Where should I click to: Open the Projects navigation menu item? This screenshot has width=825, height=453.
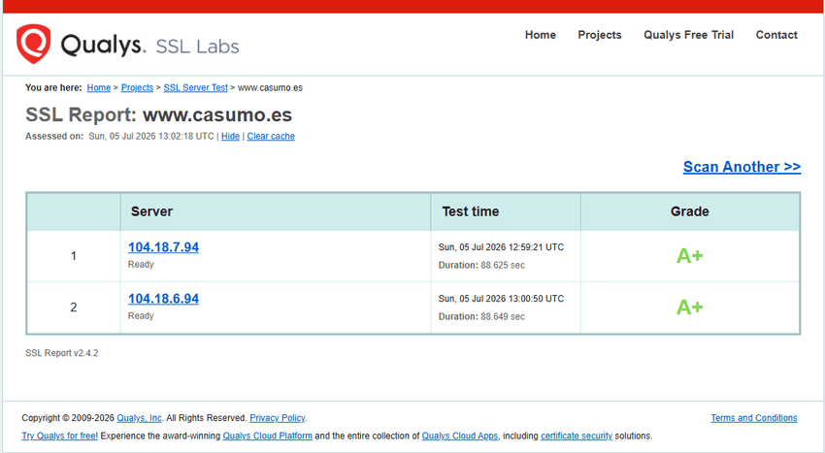click(599, 35)
